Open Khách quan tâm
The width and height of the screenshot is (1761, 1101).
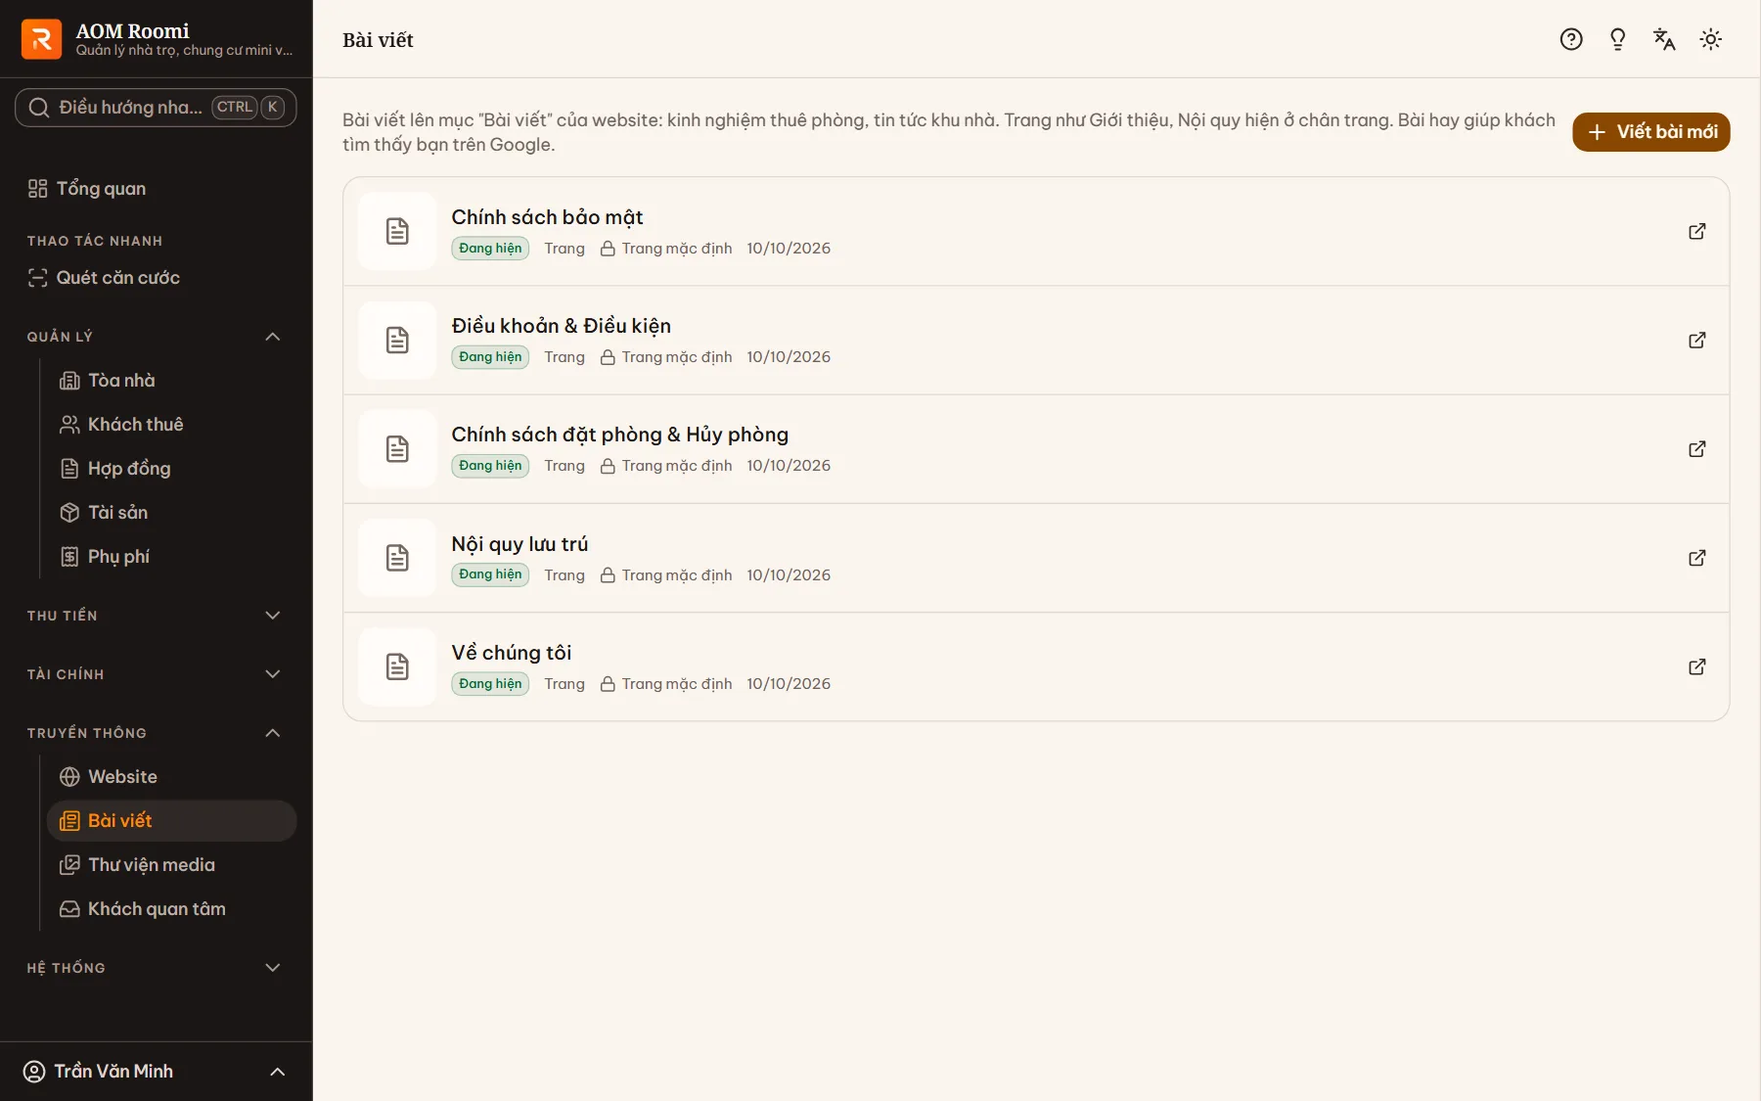click(171, 909)
